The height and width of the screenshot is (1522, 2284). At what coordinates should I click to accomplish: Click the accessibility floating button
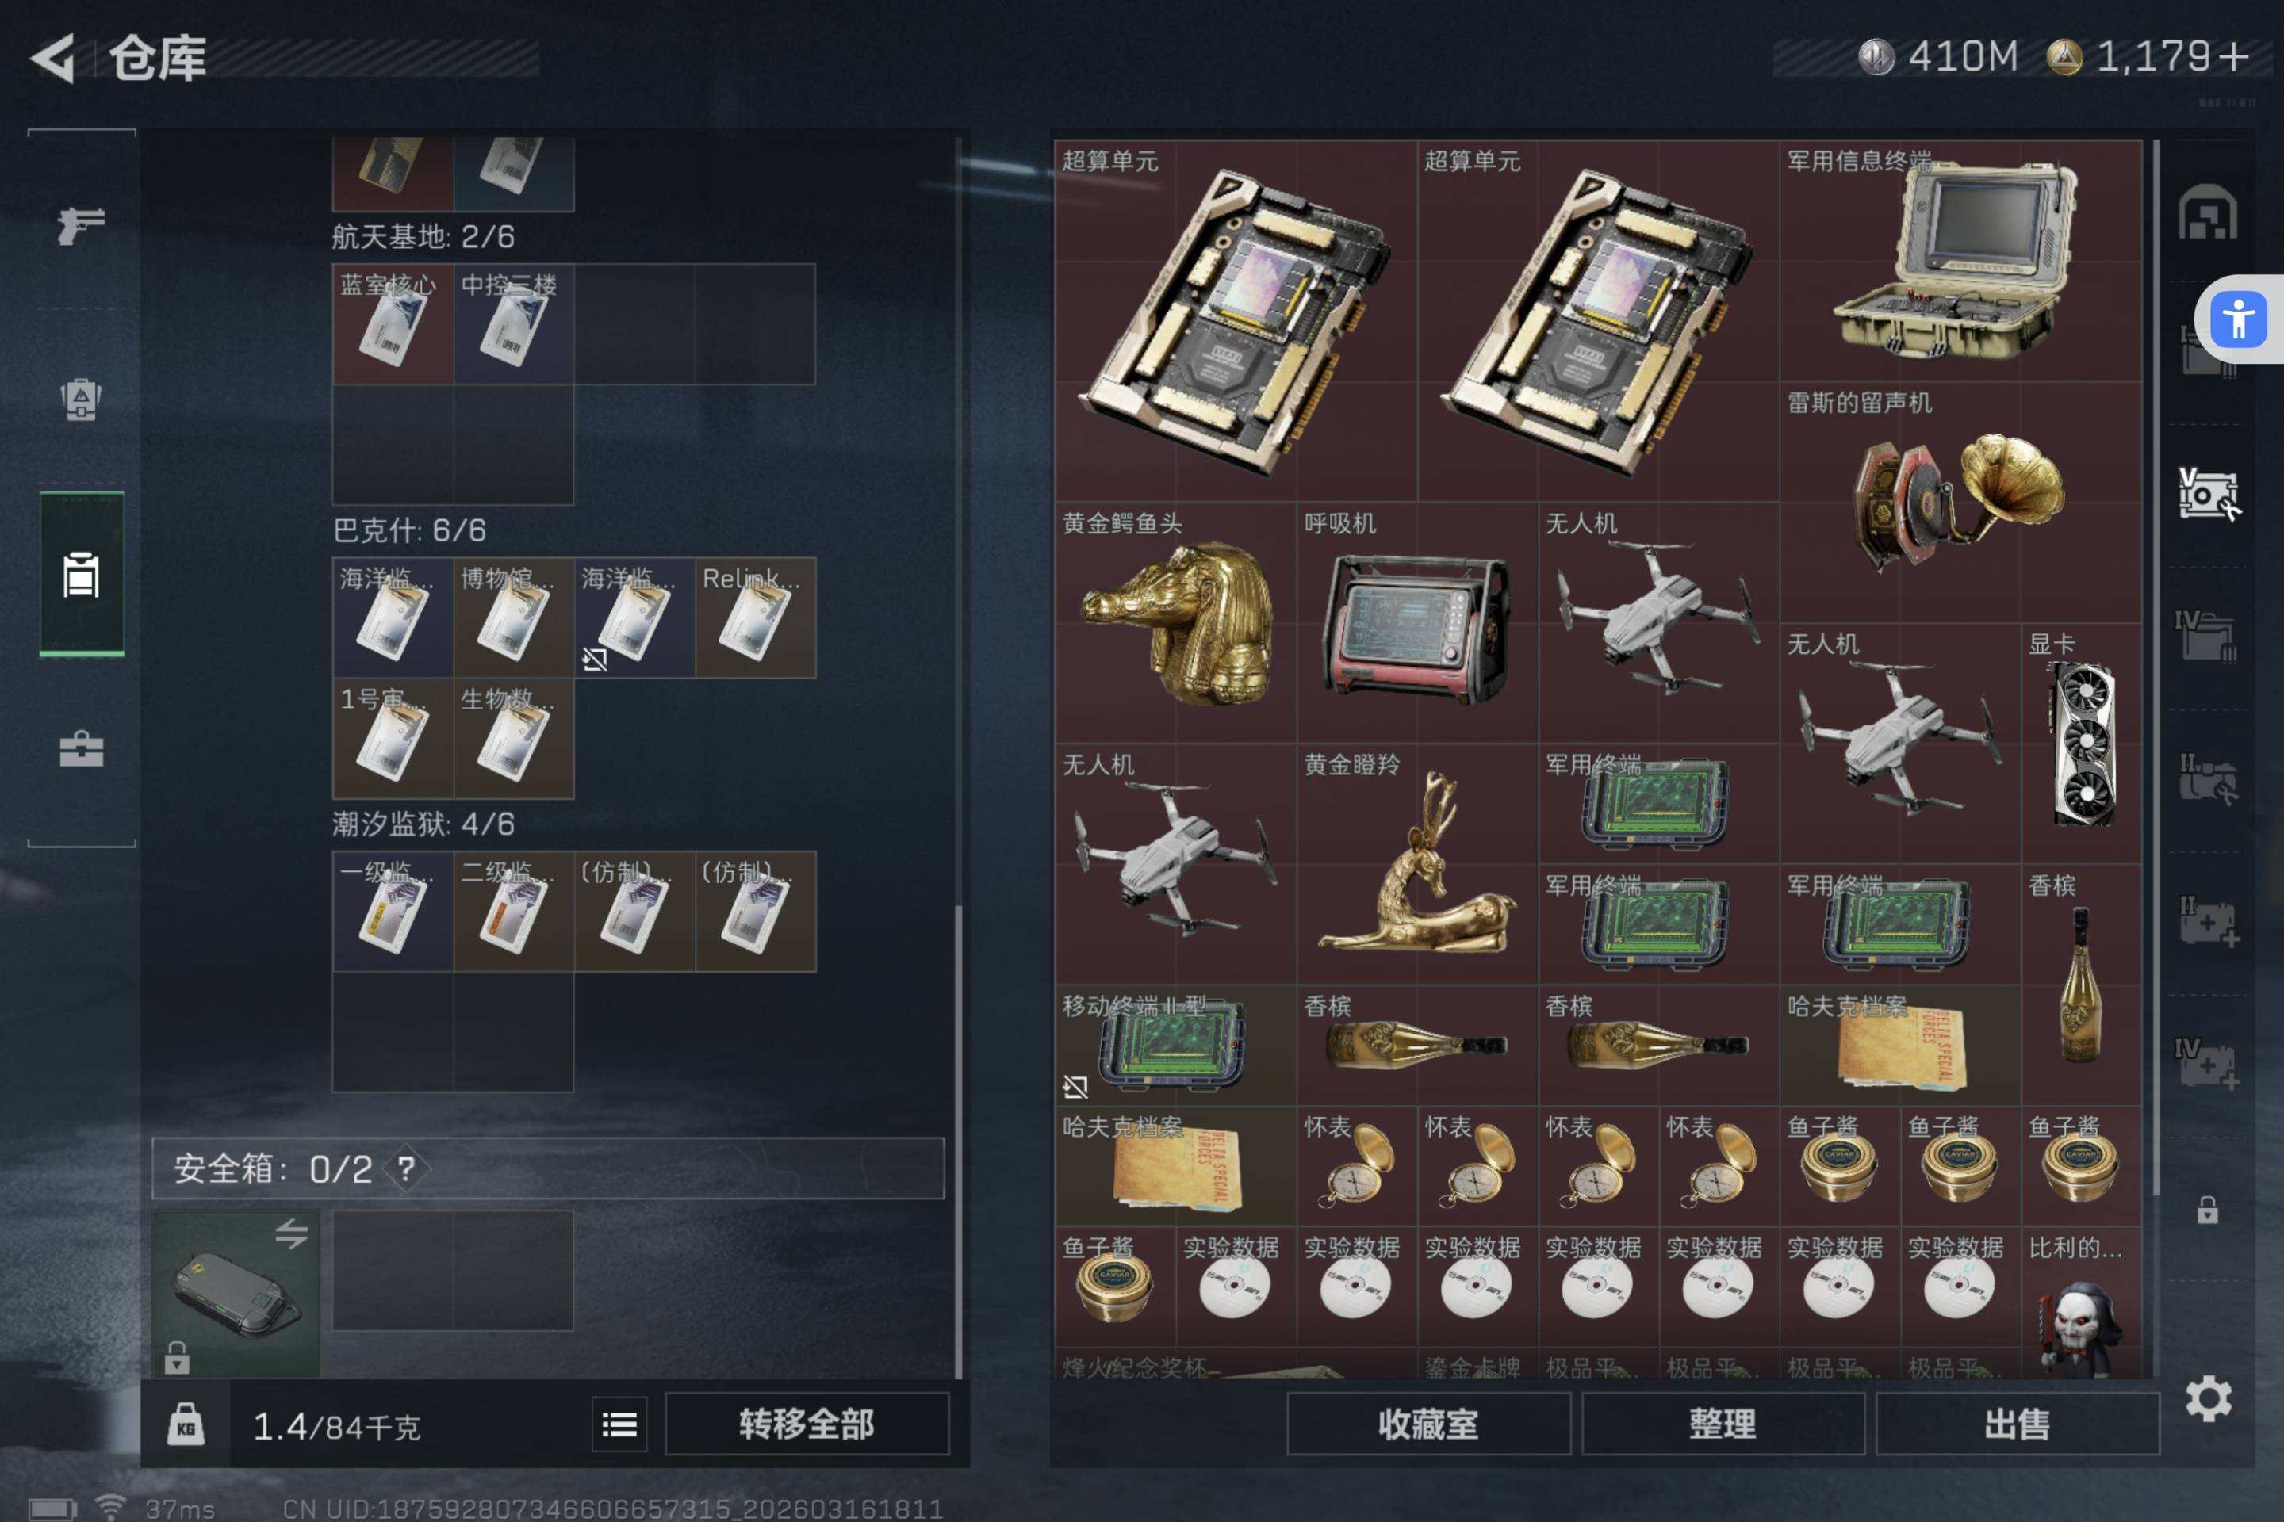tap(2238, 319)
